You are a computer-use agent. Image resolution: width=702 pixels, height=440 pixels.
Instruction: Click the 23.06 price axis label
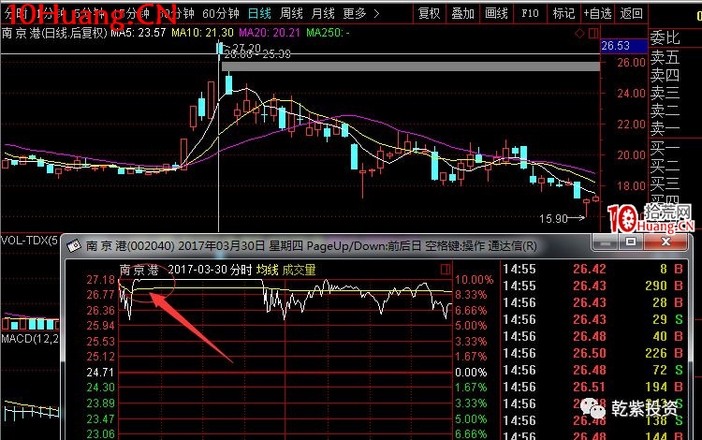coord(101,434)
